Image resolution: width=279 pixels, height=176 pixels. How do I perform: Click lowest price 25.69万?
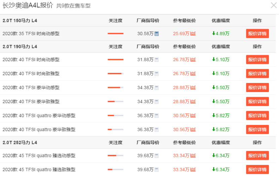pos(181,34)
